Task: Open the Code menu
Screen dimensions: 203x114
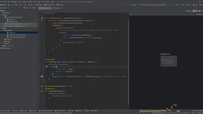Action: point(20,2)
